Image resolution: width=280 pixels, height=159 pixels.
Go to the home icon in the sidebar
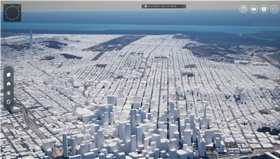9,84
